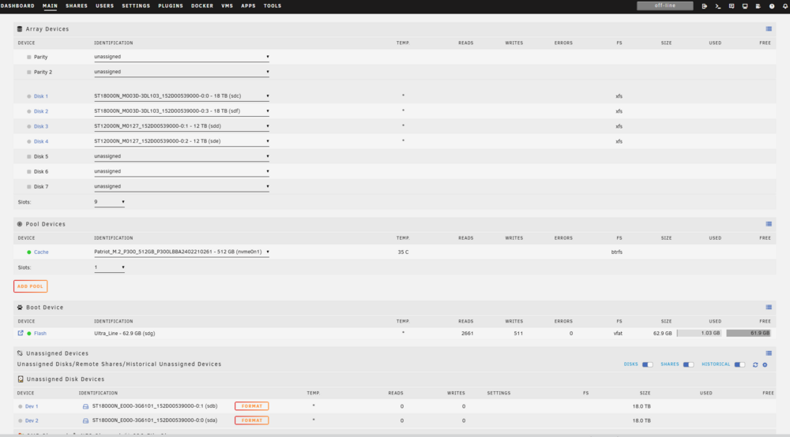
Task: Open the terminal icon in top bar
Action: [x=718, y=6]
